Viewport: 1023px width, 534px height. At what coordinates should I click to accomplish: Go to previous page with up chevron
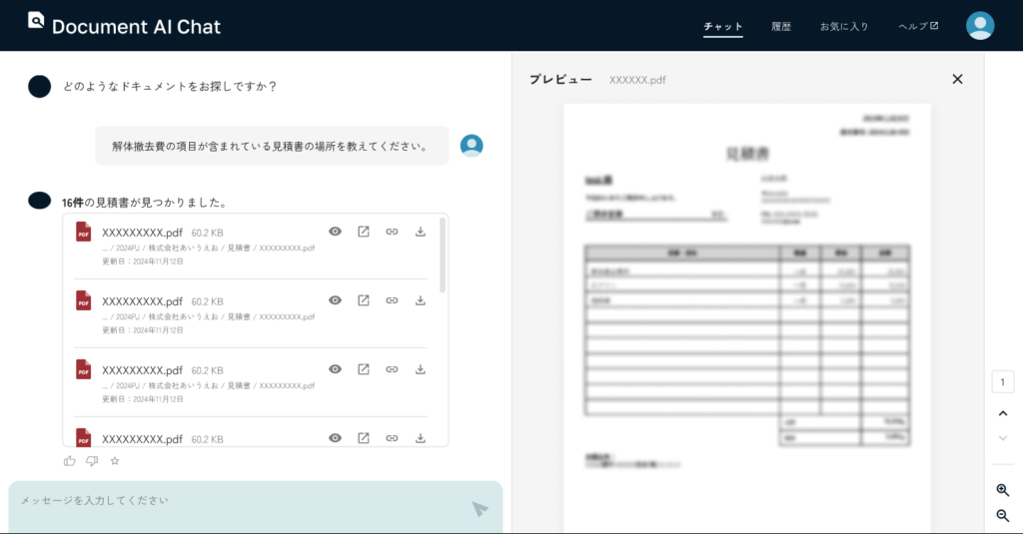[1003, 413]
